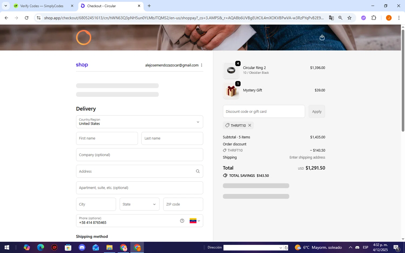This screenshot has height=253, width=405.
Task: Show hidden system tray icons
Action: [350, 247]
